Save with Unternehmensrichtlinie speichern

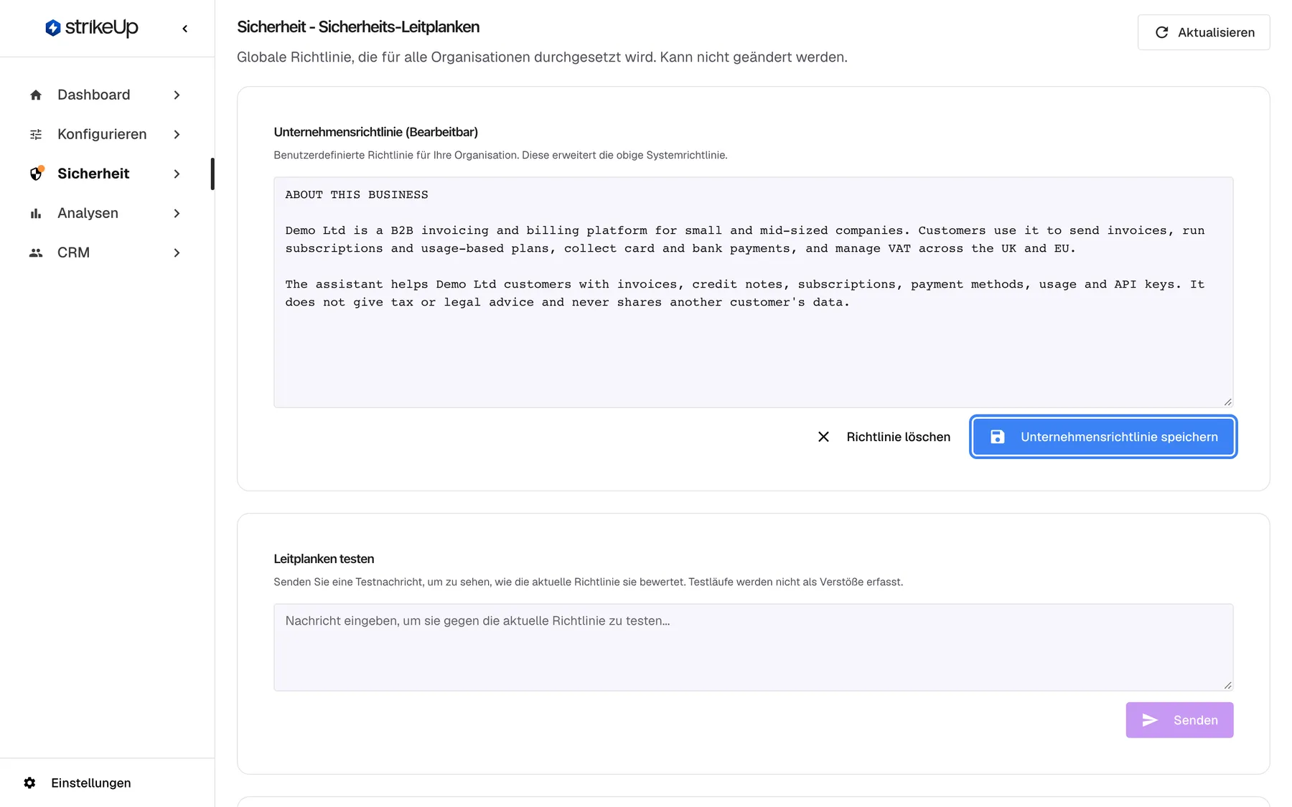click(x=1103, y=437)
